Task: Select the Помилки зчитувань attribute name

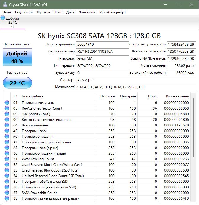Action: pyautogui.click(x=38, y=103)
